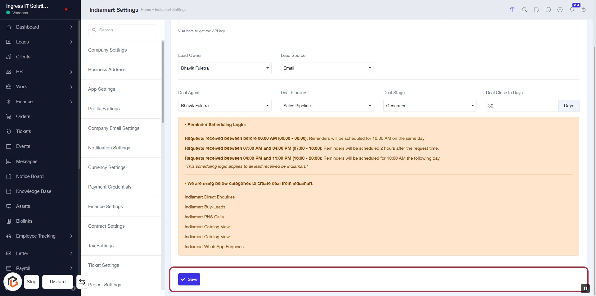
Task: Open the Lead Owner dropdown
Action: (224, 68)
